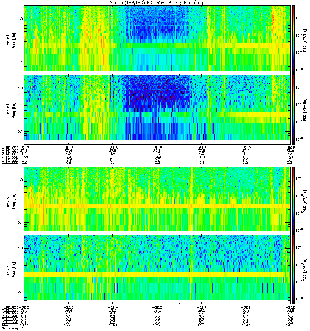Image resolution: width=310 pixels, height=331 pixels.
Task: Click the X_RE_GSE value '-51.5'
Action: pos(157,148)
